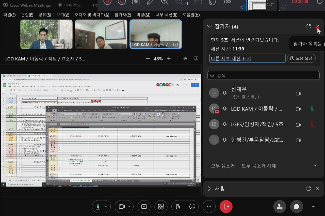Image resolution: width=325 pixels, height=216 pixels.
Task: Click the shared screen control icon
Action: 196,58
